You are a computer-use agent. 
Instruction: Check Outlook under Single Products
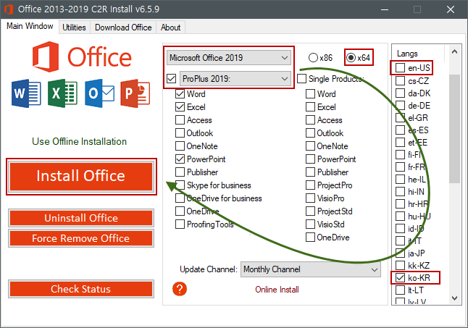tap(310, 133)
